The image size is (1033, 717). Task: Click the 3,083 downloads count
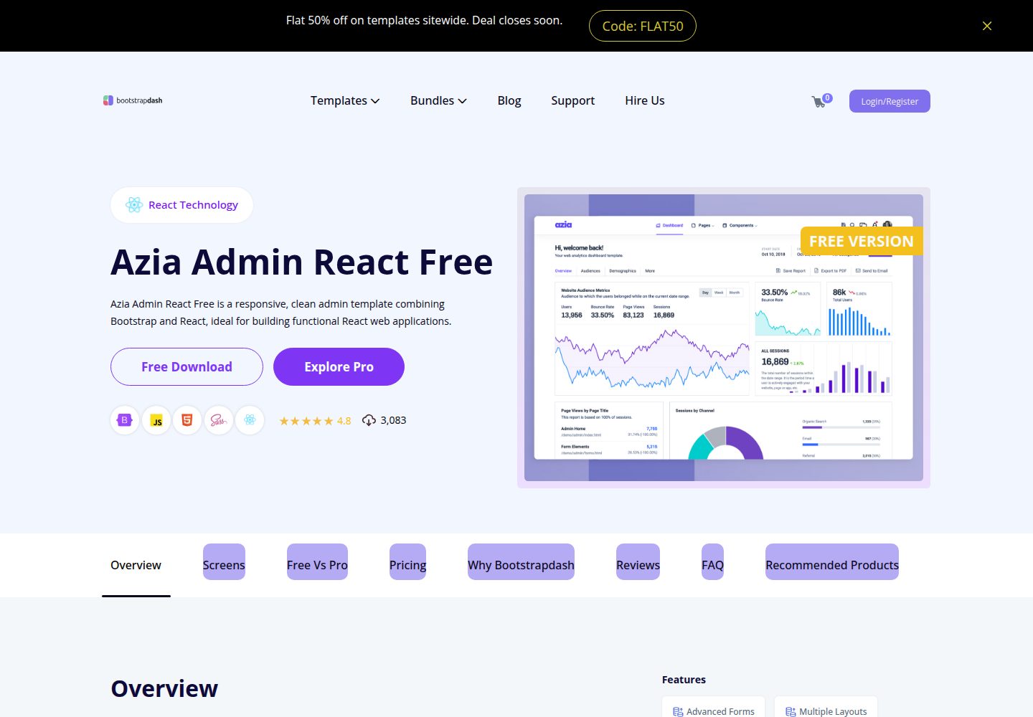pos(393,420)
